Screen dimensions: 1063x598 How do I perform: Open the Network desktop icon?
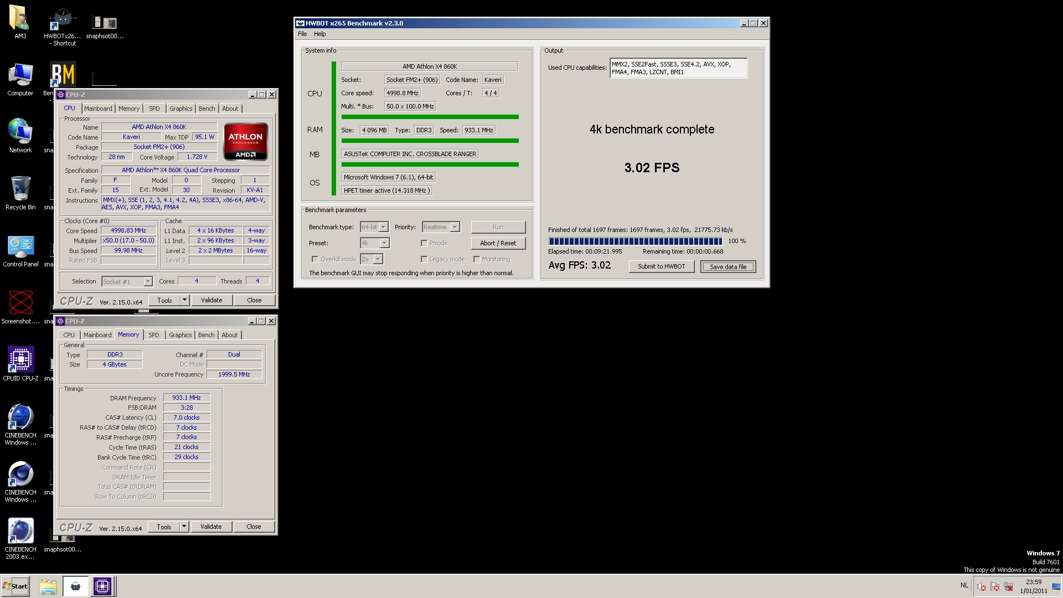20,136
